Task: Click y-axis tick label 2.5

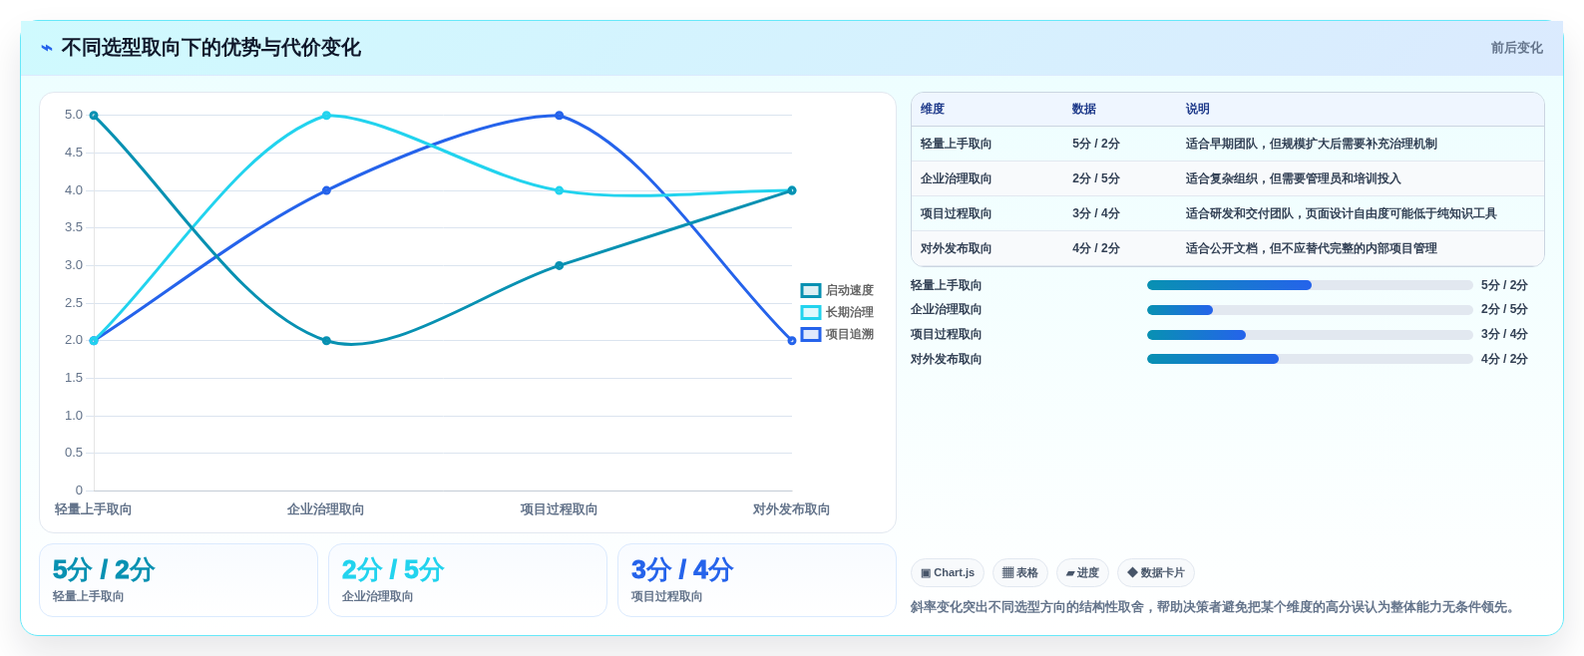Action: (x=74, y=303)
